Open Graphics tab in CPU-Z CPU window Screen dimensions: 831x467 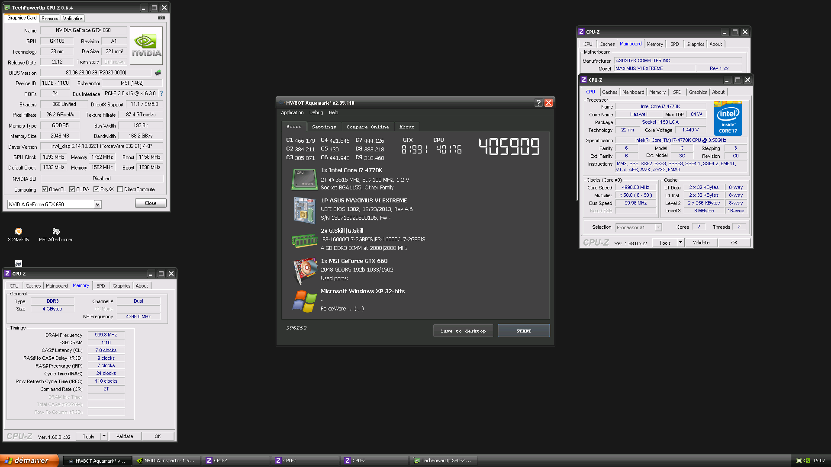pyautogui.click(x=698, y=92)
